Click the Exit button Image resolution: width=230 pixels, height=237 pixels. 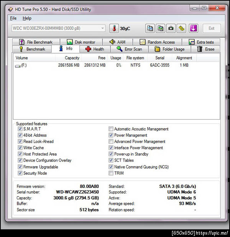click(x=212, y=28)
